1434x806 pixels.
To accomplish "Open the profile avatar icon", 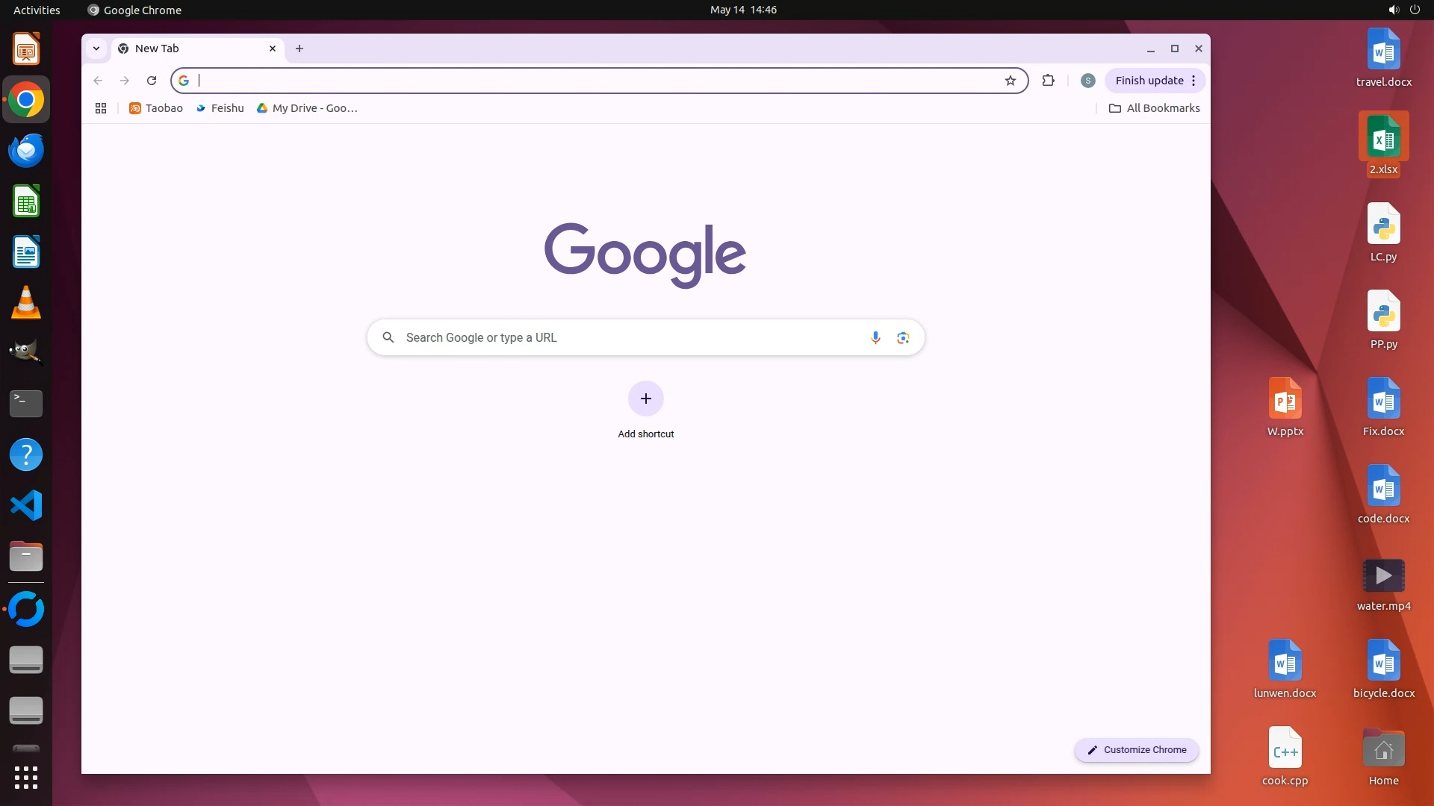I will 1087,81.
